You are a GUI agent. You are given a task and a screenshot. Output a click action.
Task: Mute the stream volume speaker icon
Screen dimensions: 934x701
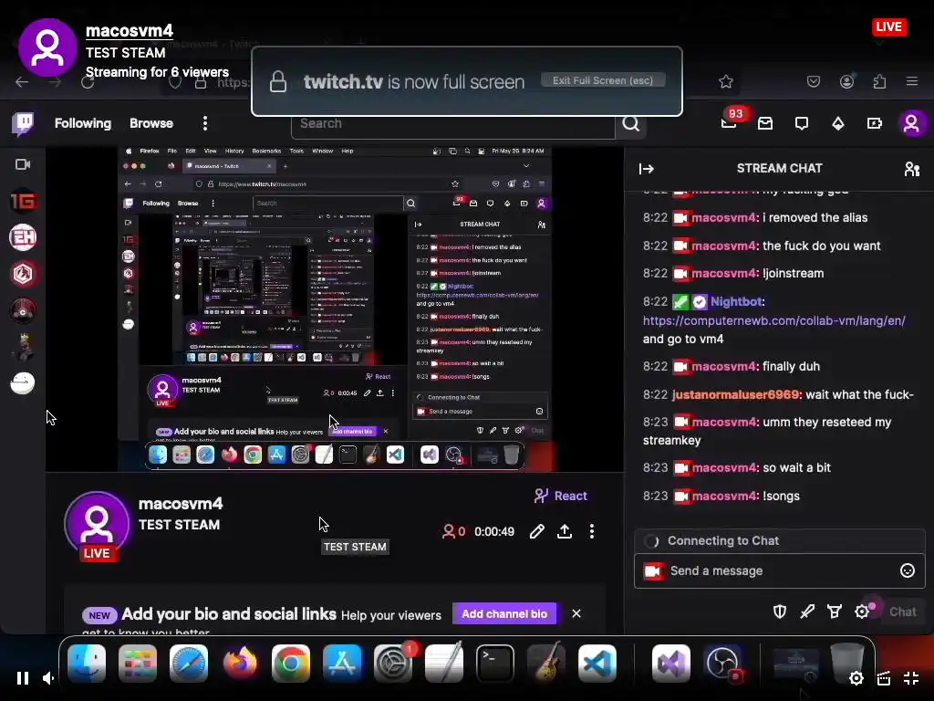point(49,678)
